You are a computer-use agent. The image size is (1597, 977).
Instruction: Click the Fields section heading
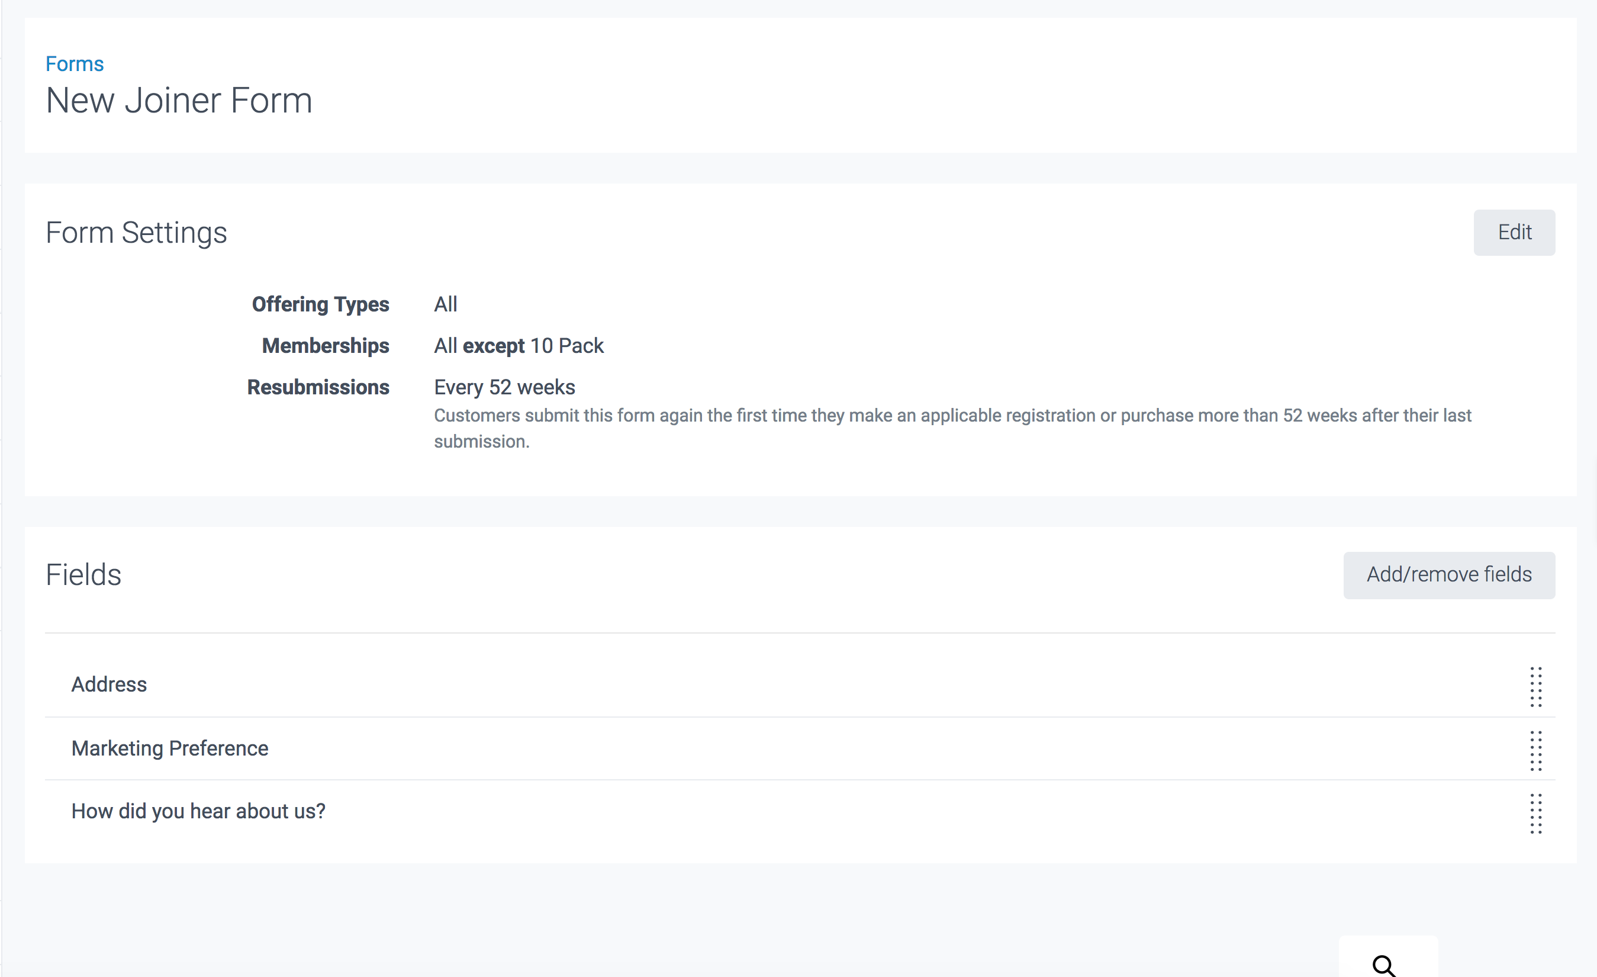click(x=83, y=575)
